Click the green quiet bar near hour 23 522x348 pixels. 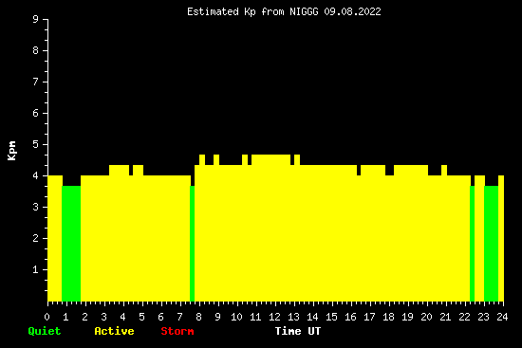pos(491,244)
